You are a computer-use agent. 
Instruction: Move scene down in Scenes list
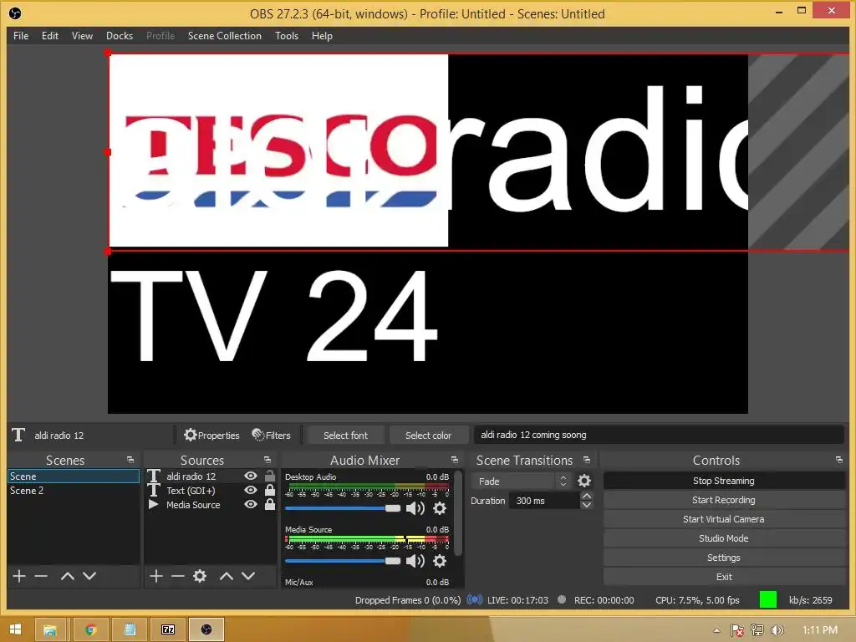[89, 576]
